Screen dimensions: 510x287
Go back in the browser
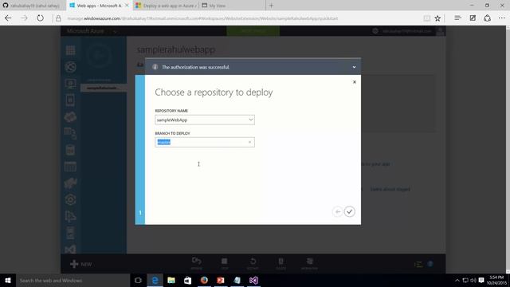click(8, 18)
